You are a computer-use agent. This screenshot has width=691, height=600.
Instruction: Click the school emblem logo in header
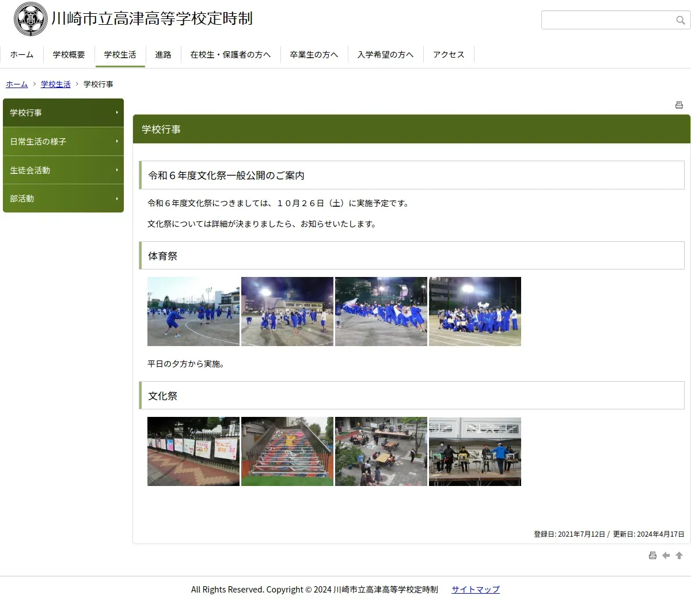(31, 19)
